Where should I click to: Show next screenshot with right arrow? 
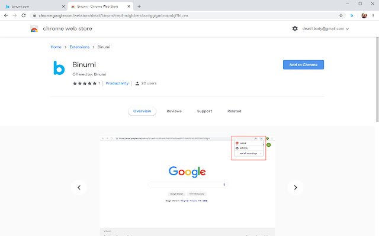pos(296,188)
